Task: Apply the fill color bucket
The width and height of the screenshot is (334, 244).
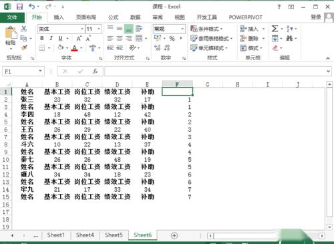Action: pyautogui.click(x=60, y=47)
